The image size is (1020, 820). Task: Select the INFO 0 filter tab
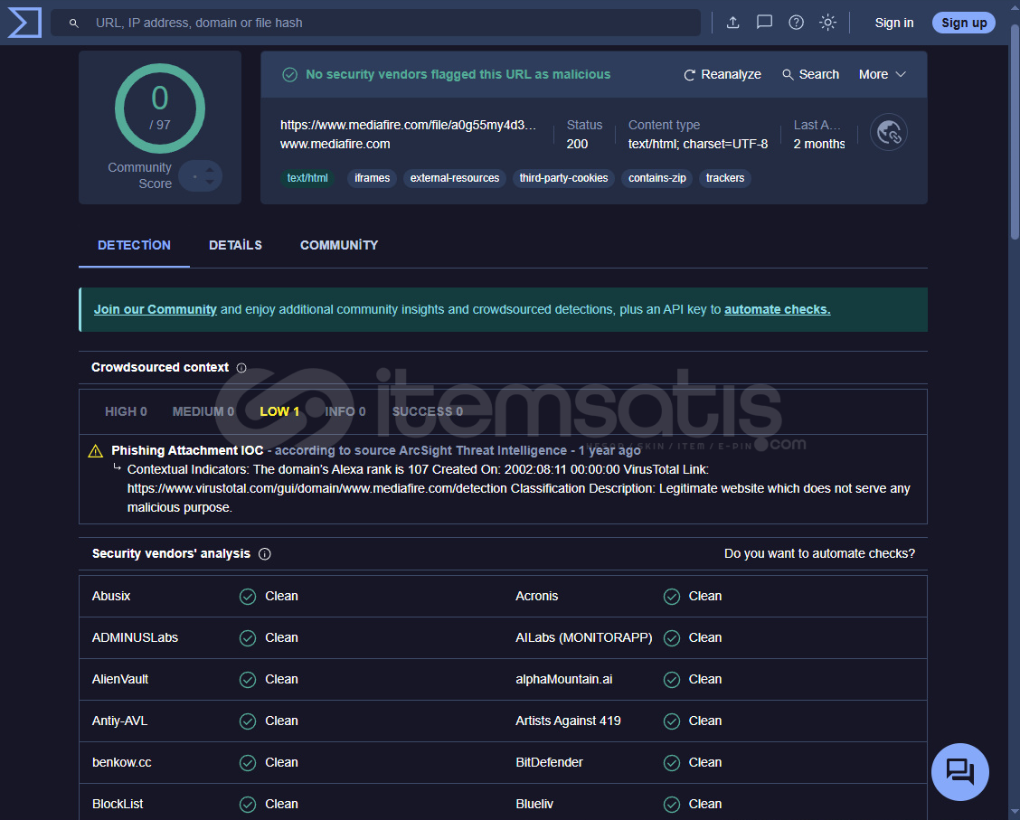(345, 411)
